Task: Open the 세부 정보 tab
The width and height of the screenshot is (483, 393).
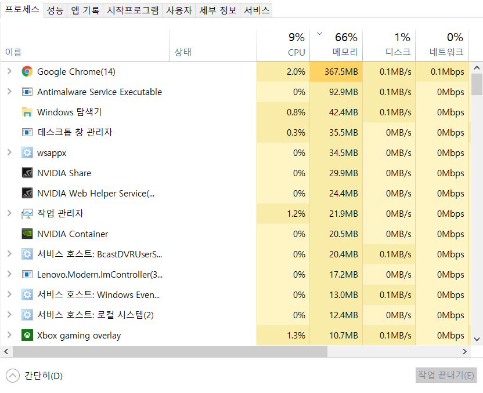Action: [218, 10]
